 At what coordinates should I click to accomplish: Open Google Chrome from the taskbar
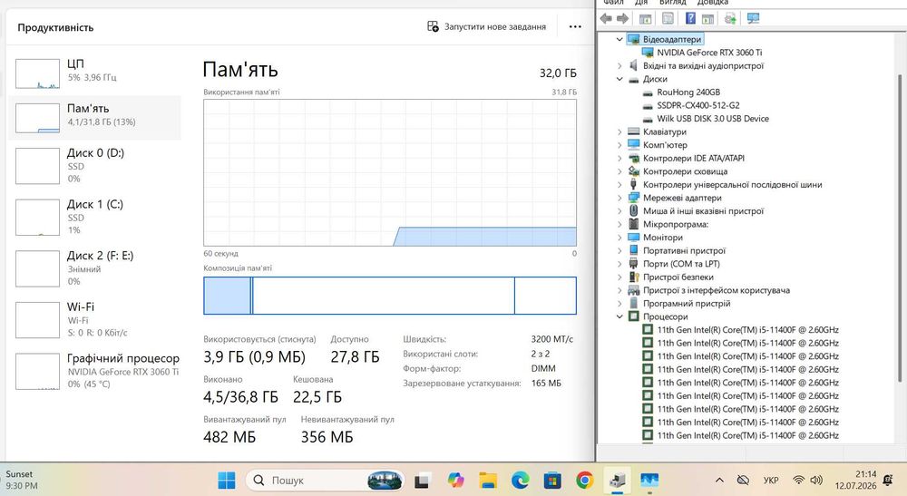pos(585,480)
